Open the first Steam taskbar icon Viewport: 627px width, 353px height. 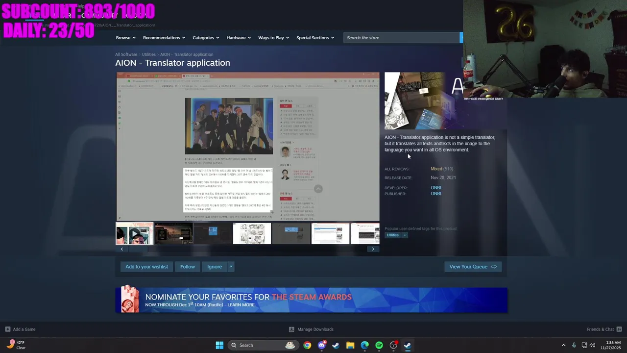336,345
